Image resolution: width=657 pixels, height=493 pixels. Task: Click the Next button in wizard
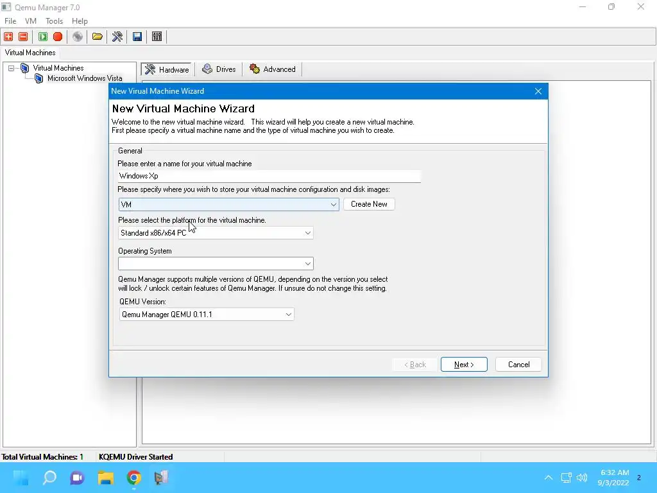point(464,365)
